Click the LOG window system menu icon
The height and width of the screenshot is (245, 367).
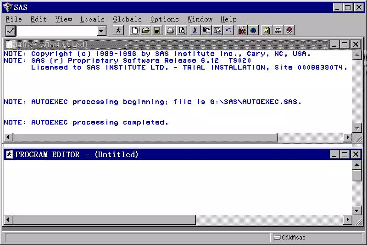[x=9, y=44]
